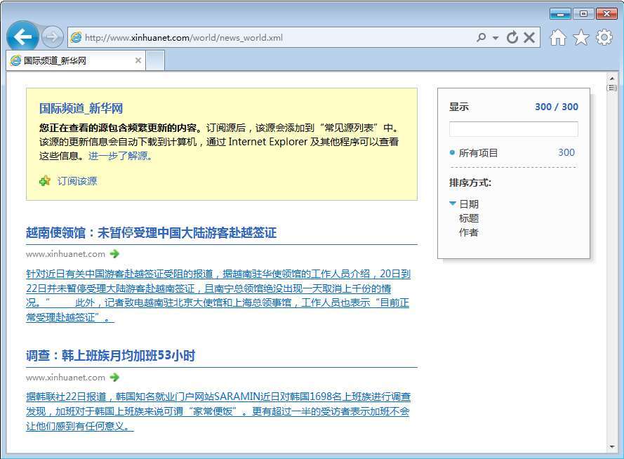Click the IE page icon in address bar
Screen dimensions: 624x459
click(x=76, y=37)
